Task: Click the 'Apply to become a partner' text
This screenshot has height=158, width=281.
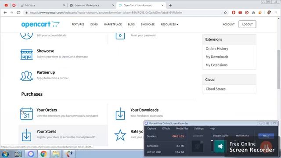Action: tap(53, 78)
